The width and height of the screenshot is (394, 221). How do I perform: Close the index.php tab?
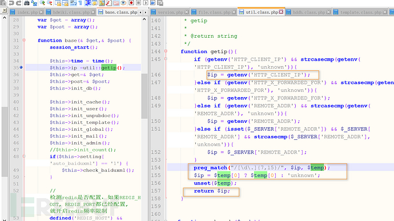(x=41, y=12)
